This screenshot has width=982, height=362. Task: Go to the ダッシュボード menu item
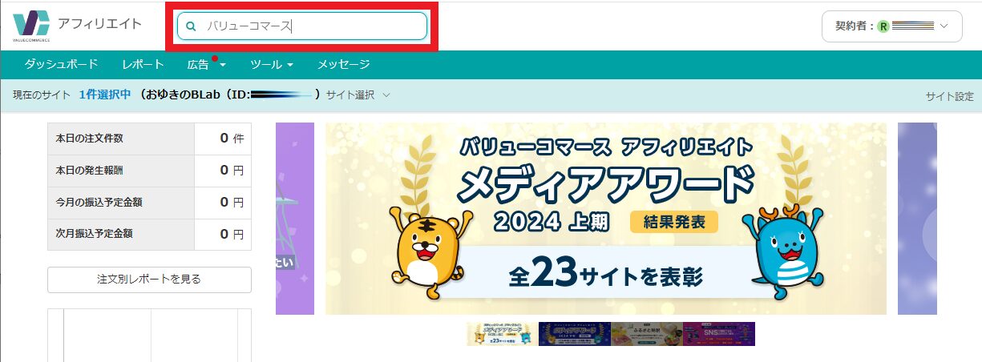tap(61, 64)
